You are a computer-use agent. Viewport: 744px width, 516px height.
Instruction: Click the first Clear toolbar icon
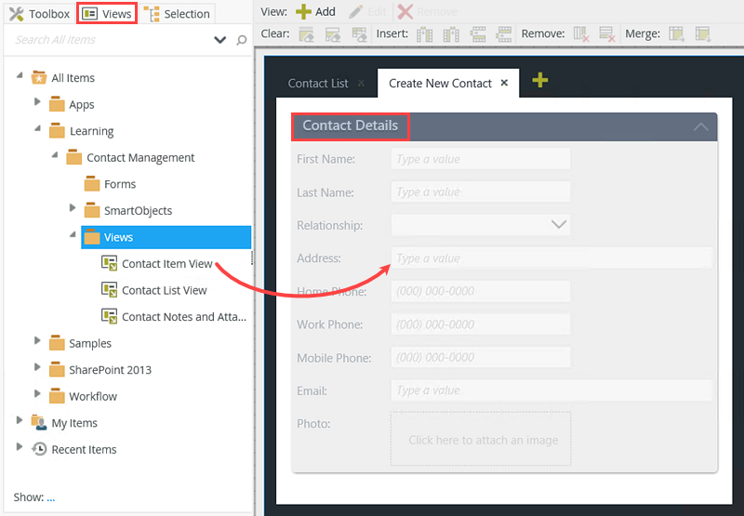pos(307,34)
